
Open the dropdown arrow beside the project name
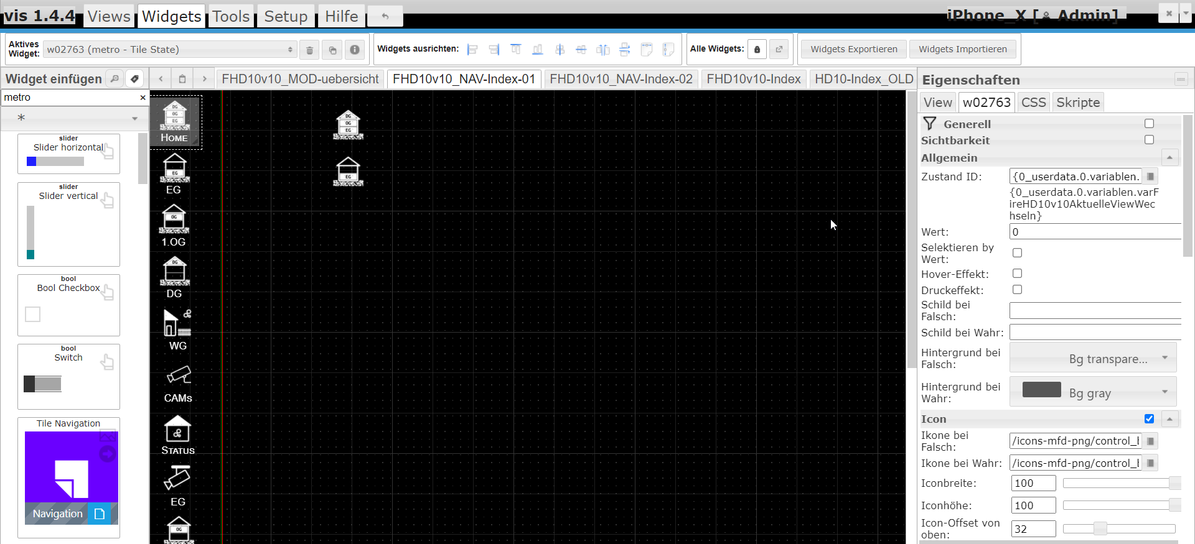1186,12
